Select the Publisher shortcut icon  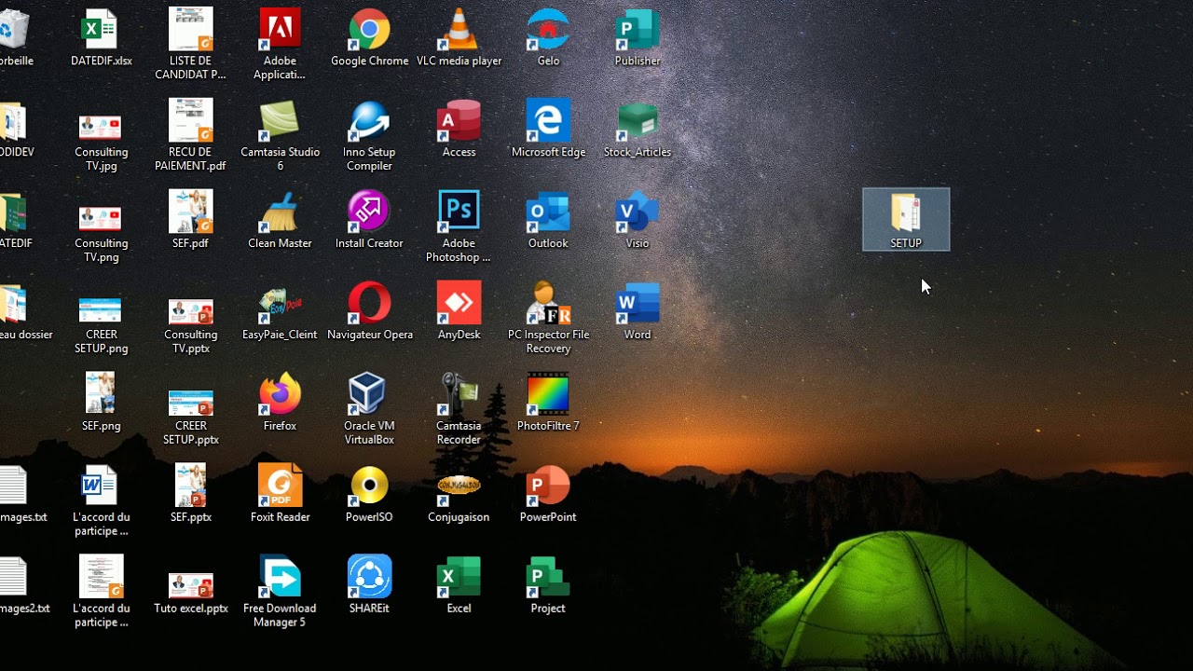pyautogui.click(x=638, y=30)
